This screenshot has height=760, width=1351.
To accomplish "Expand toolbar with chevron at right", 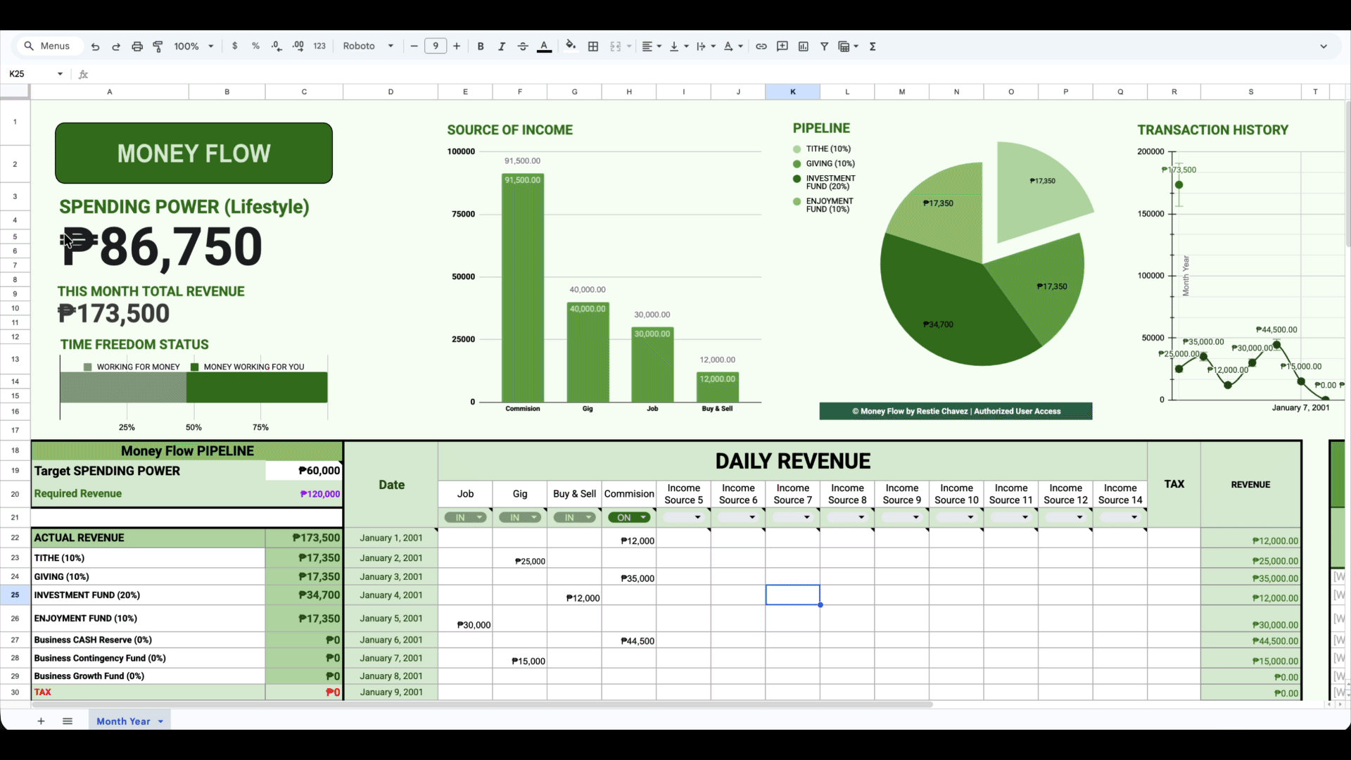I will pos(1324,46).
